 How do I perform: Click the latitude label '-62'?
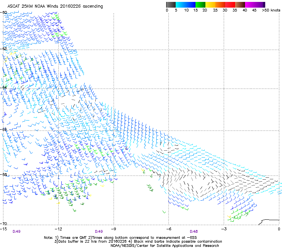3,48
